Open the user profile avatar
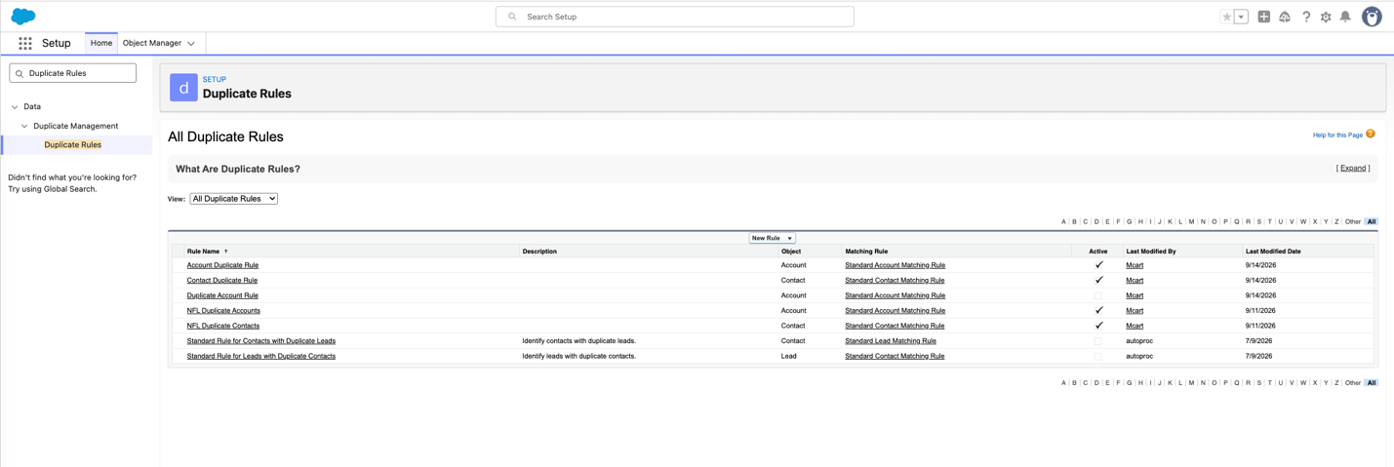 click(1372, 17)
